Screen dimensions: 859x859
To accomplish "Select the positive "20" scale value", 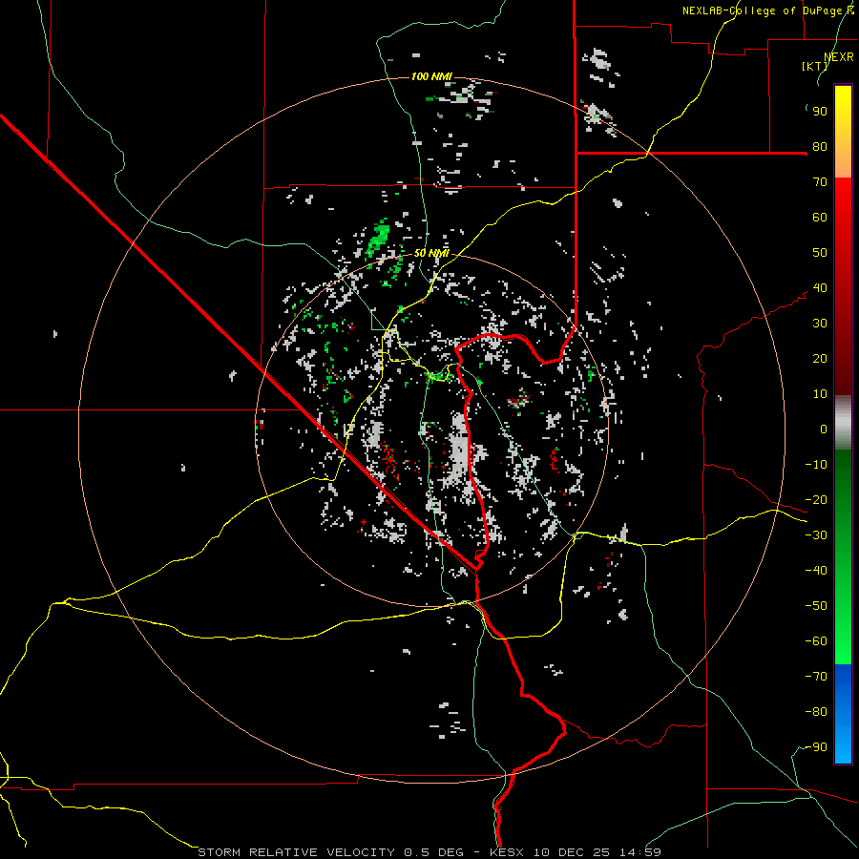I will click(820, 359).
